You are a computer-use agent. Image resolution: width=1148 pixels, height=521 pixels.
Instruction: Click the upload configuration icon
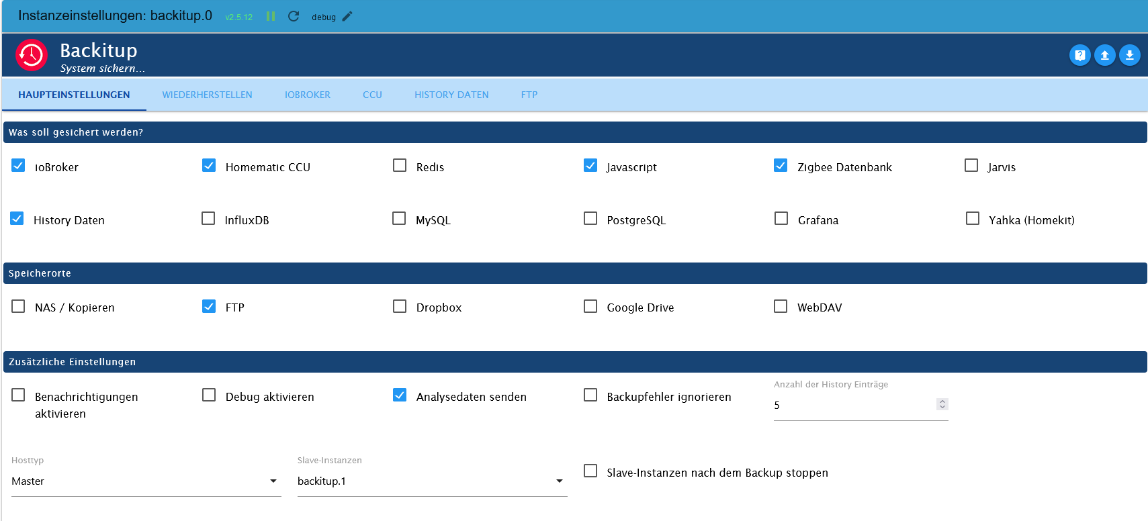coord(1104,55)
